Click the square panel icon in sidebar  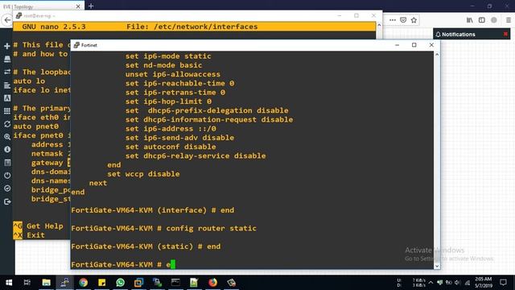[x=7, y=163]
